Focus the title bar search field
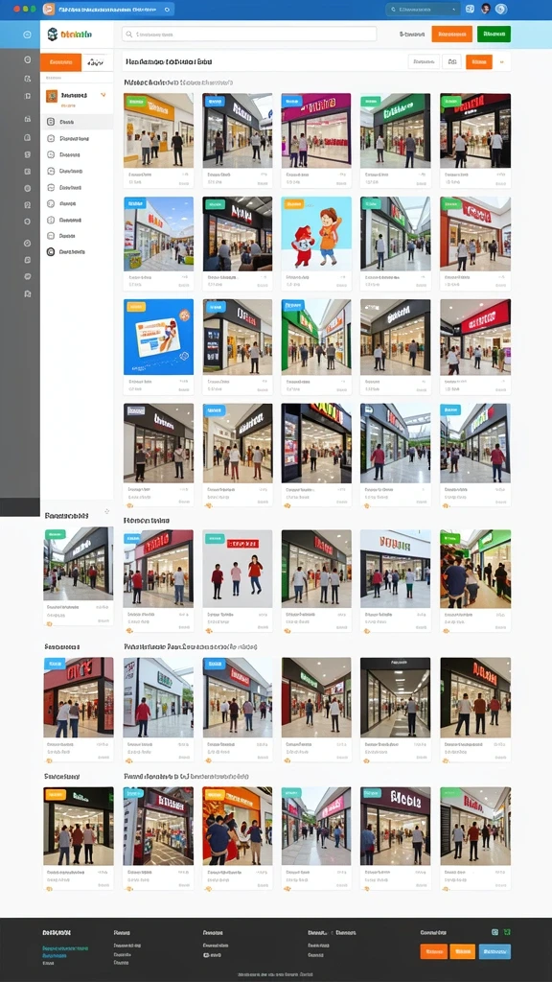The image size is (552, 982). (x=423, y=9)
